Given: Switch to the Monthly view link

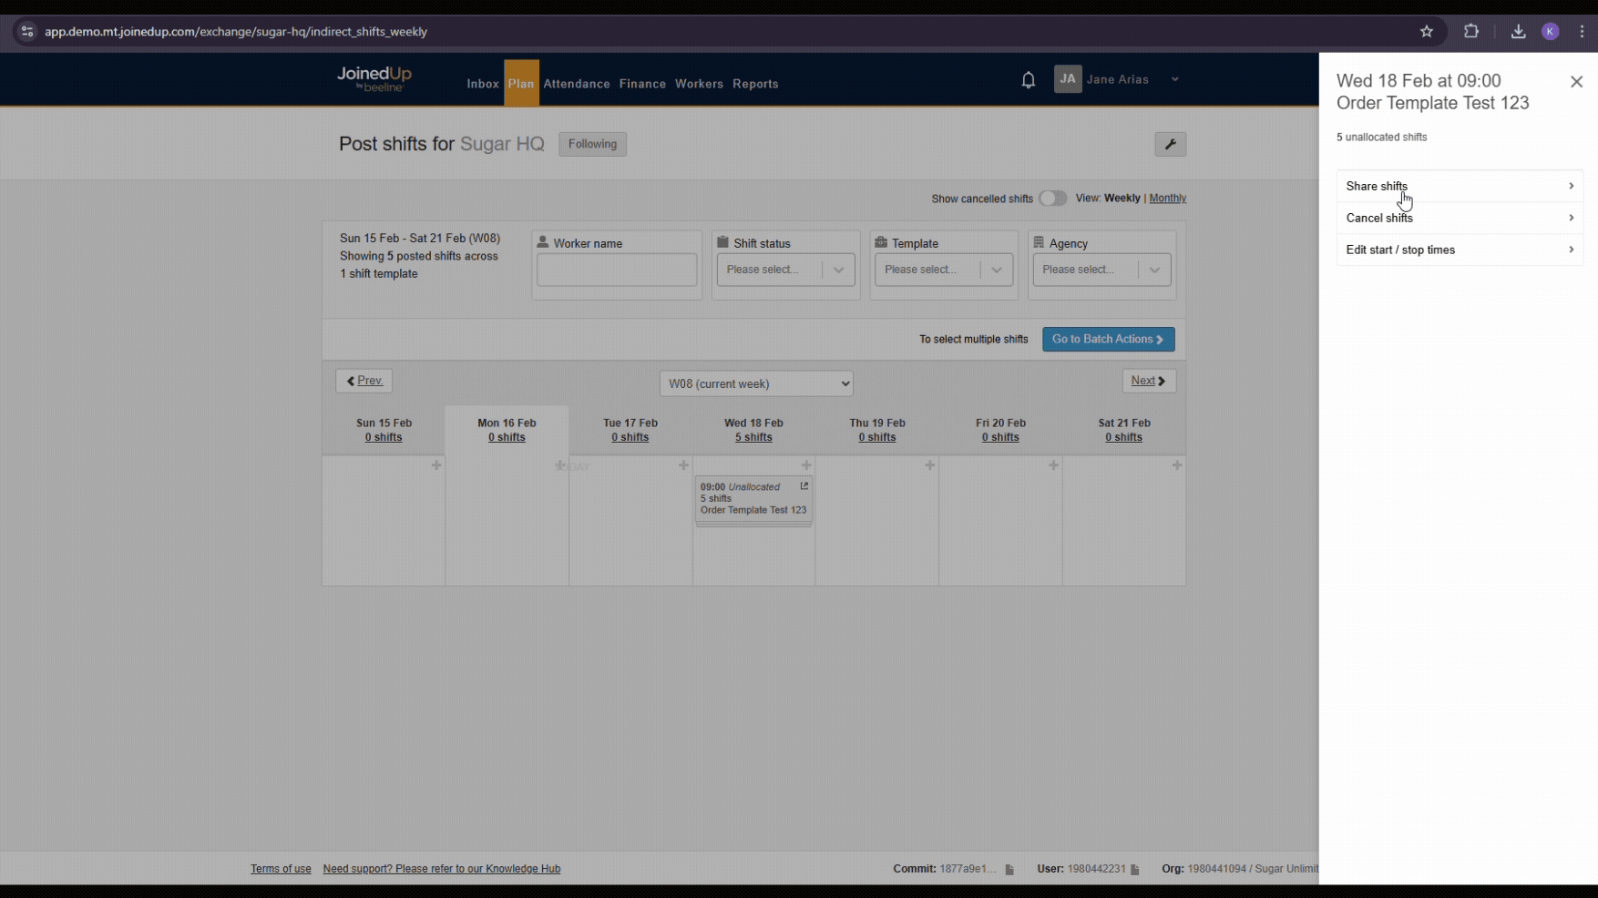Looking at the screenshot, I should tap(1167, 199).
